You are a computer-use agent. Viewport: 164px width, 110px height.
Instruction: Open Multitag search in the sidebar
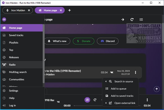pyautogui.click(x=21, y=72)
